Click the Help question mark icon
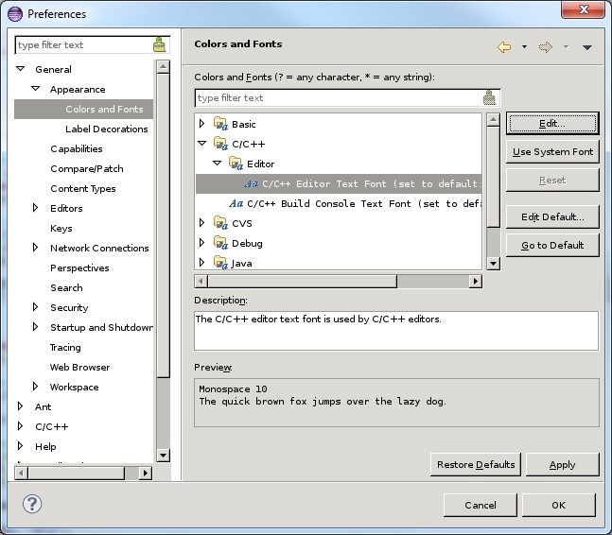 (32, 504)
